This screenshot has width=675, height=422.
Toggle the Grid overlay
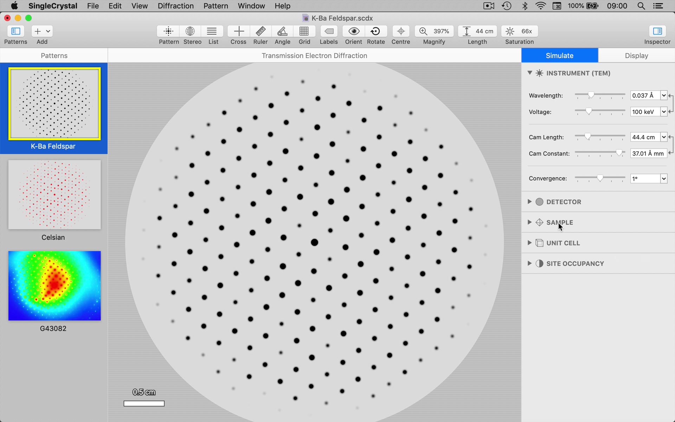click(x=304, y=34)
